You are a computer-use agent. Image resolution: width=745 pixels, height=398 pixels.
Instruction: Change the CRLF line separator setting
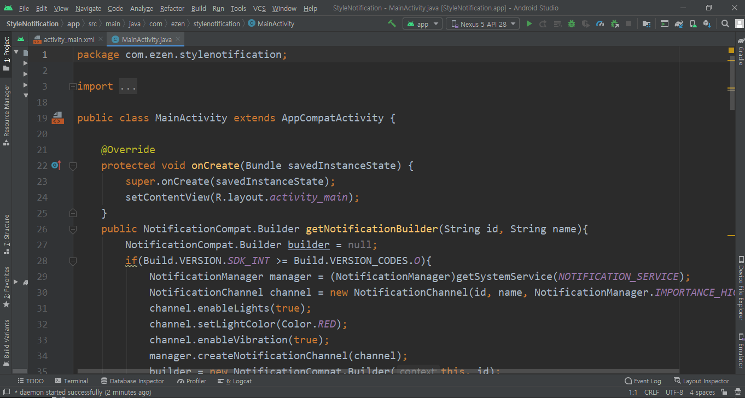coord(651,392)
